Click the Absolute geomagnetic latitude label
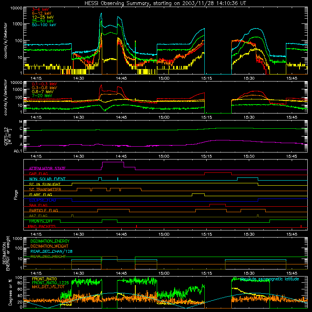This screenshot has width=312, height=312. tap(269, 279)
